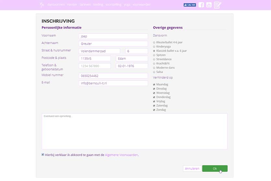Open the tarieven menu item
This screenshot has height=181, width=271.
click(85, 5)
